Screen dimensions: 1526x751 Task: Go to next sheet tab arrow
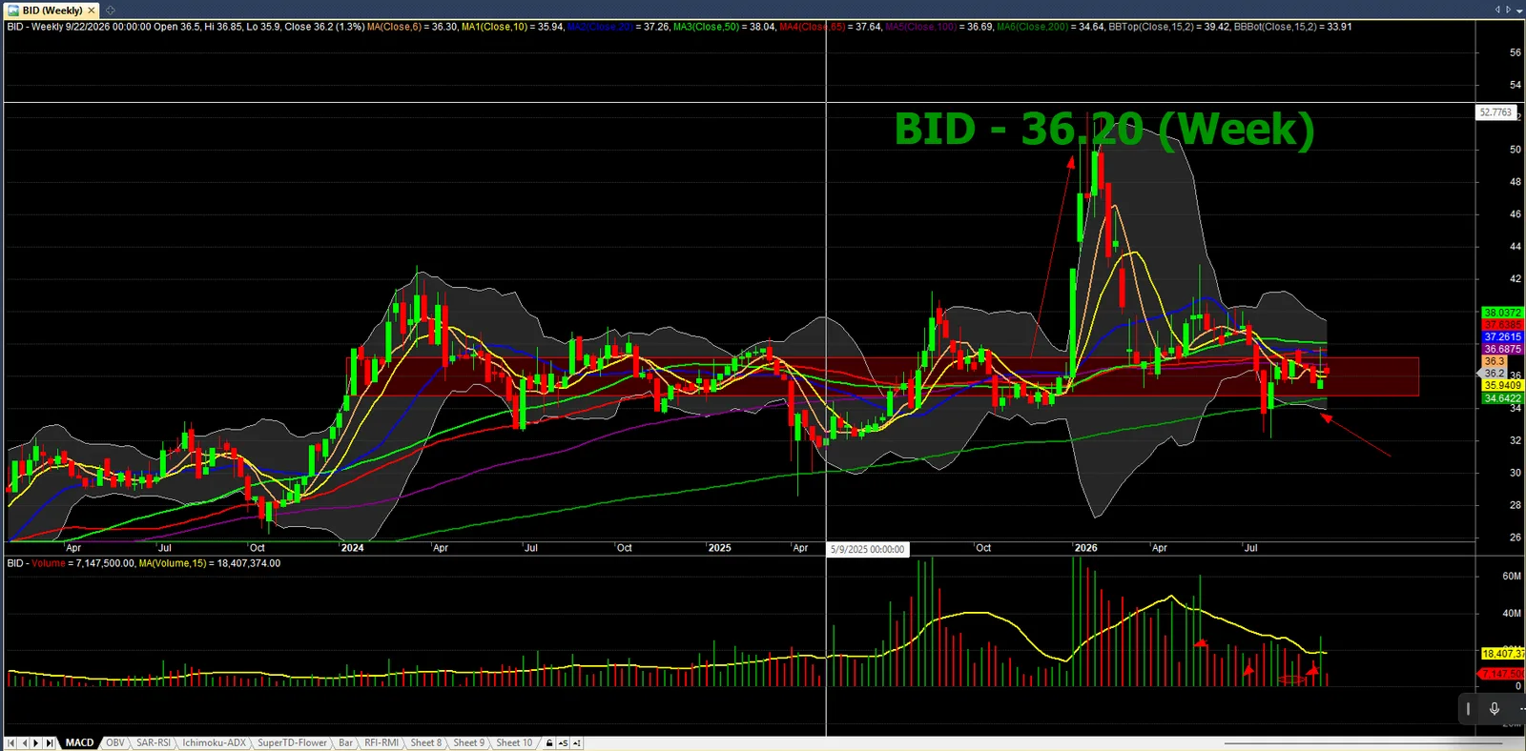coord(36,743)
